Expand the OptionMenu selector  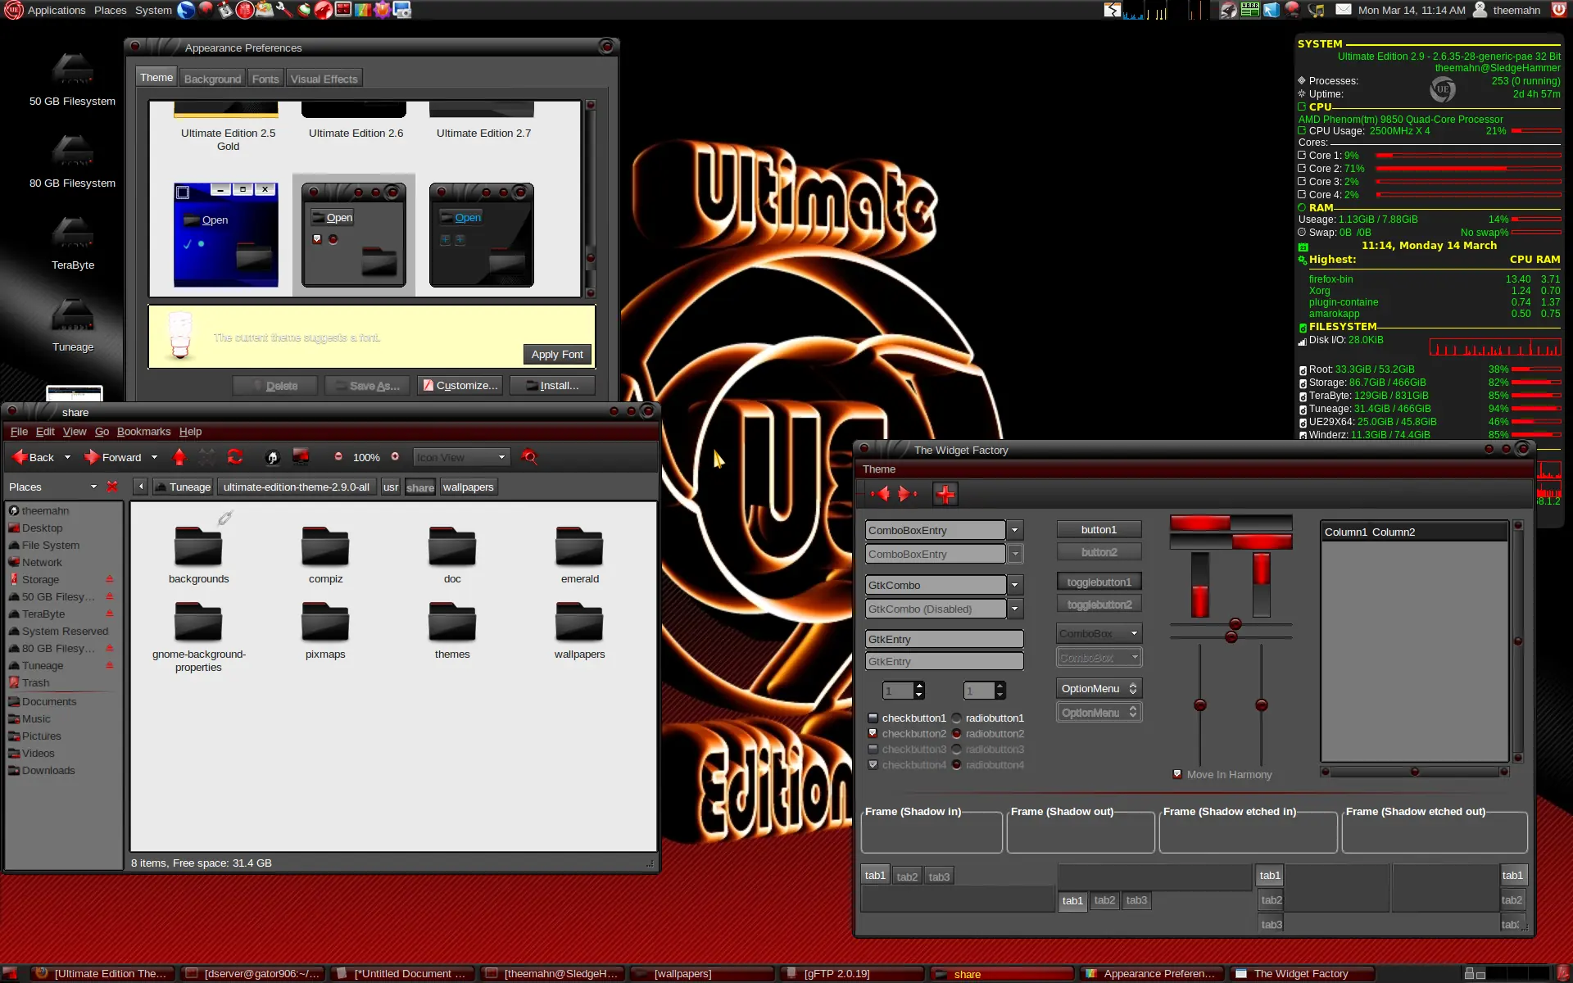click(1099, 689)
